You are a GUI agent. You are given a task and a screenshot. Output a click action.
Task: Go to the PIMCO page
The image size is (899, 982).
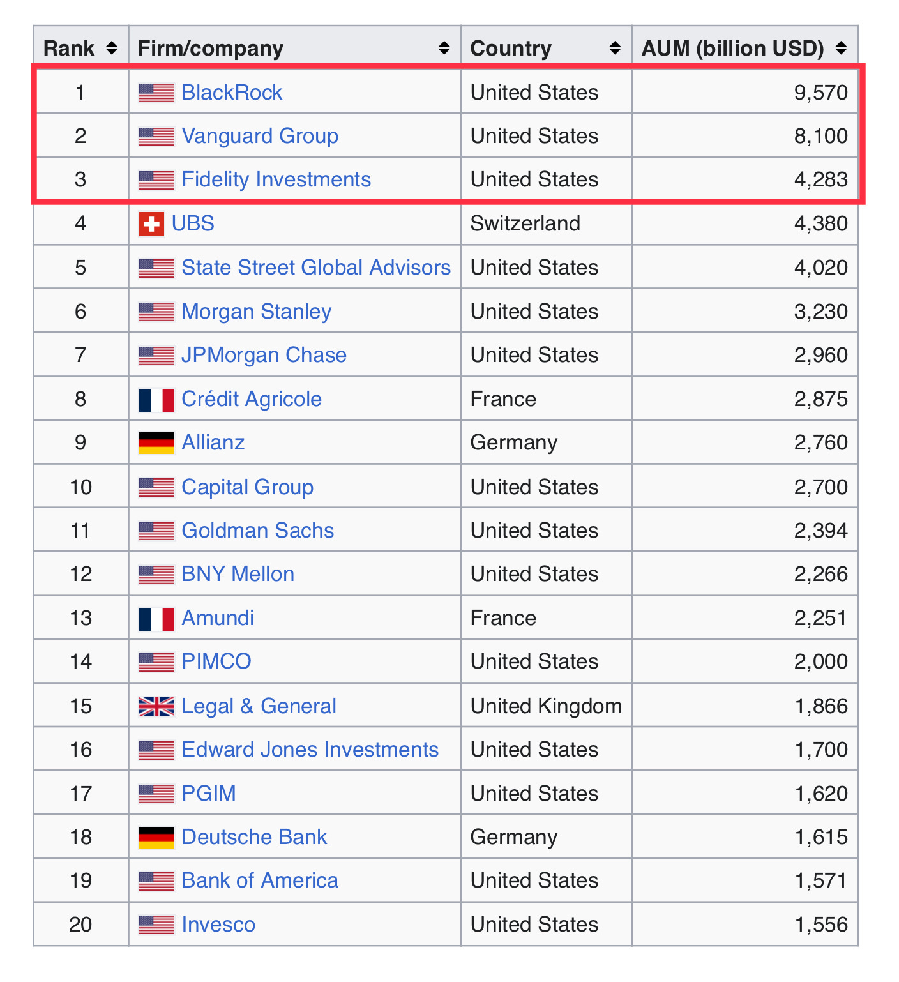[216, 661]
